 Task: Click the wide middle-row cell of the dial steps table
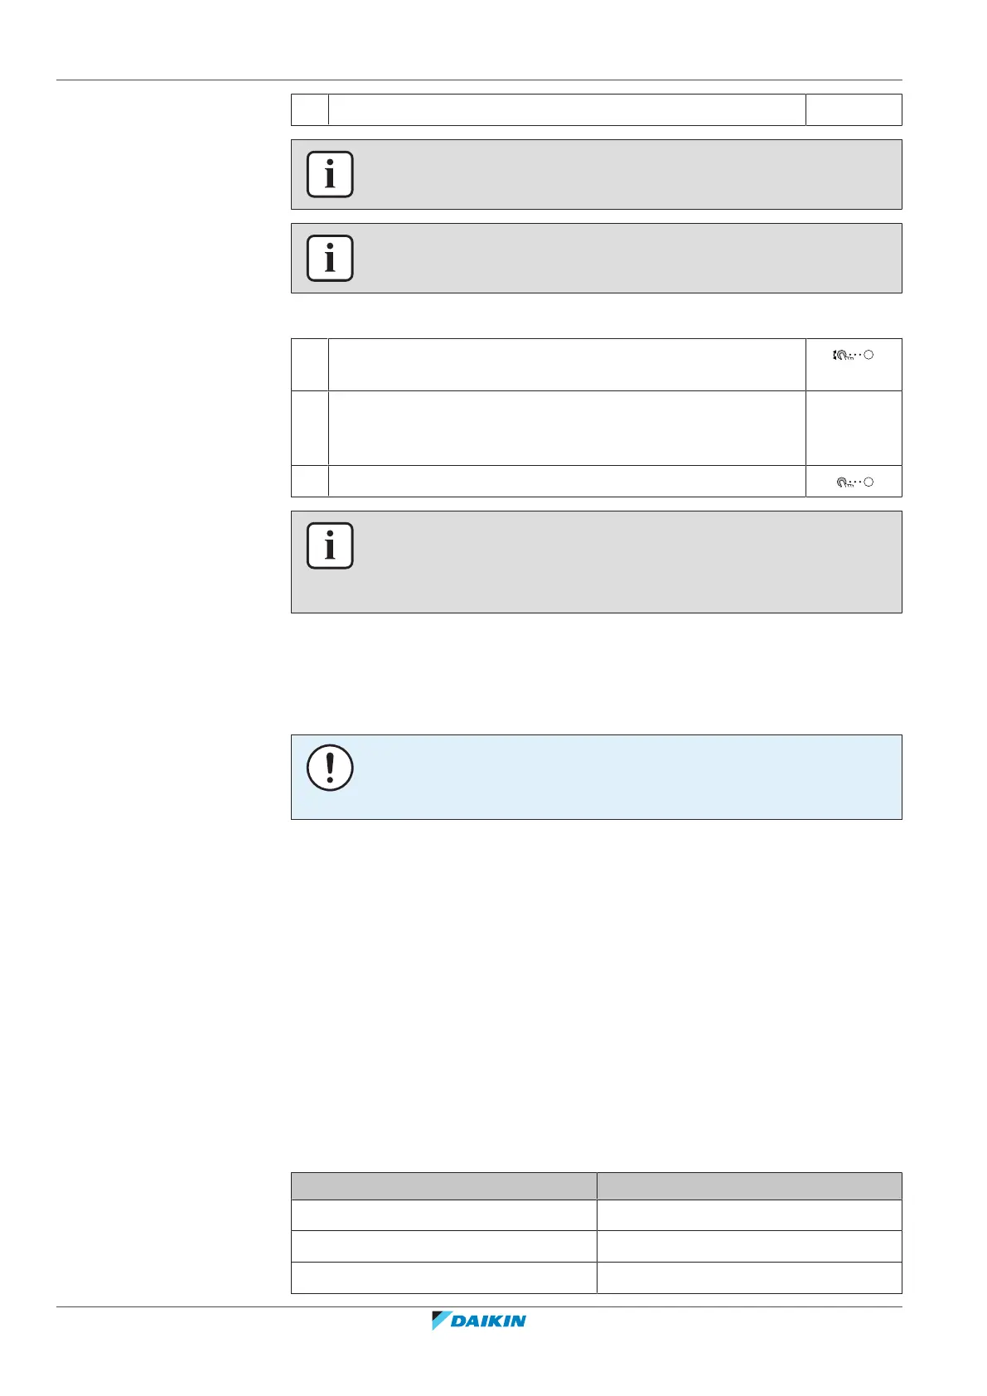click(567, 428)
